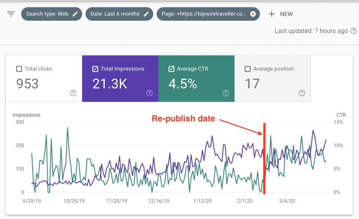Click the 100 impressions axis label
The width and height of the screenshot is (359, 219).
20,169
